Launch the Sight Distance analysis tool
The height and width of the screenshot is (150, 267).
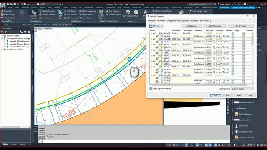(x=128, y=13)
